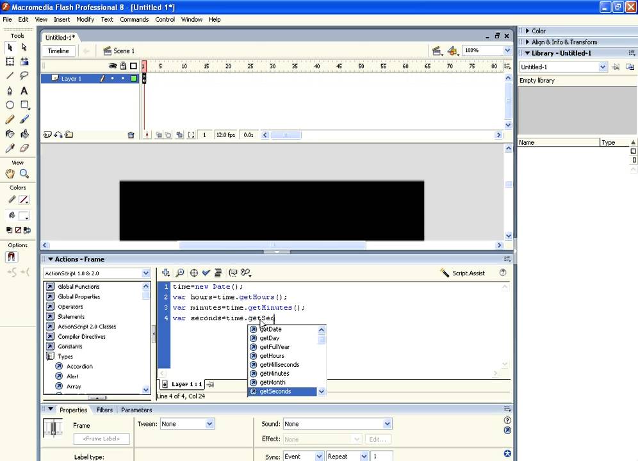This screenshot has width=638, height=461.
Task: Collapse the Library - Untitled-1 panel
Action: 527,53
